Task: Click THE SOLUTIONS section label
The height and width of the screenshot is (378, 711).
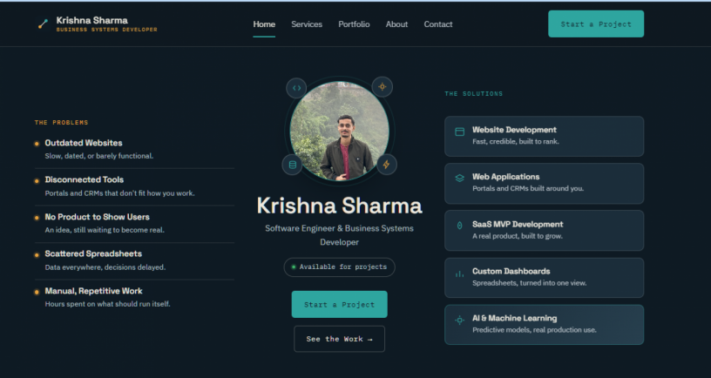Action: pyautogui.click(x=474, y=94)
